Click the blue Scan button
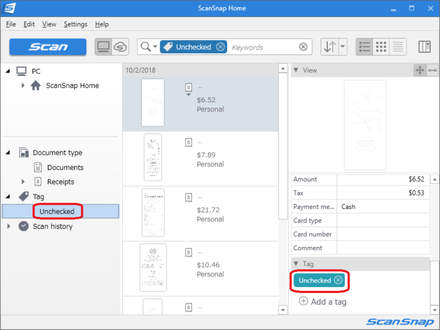Screen dimensions: 440x330 click(x=48, y=47)
